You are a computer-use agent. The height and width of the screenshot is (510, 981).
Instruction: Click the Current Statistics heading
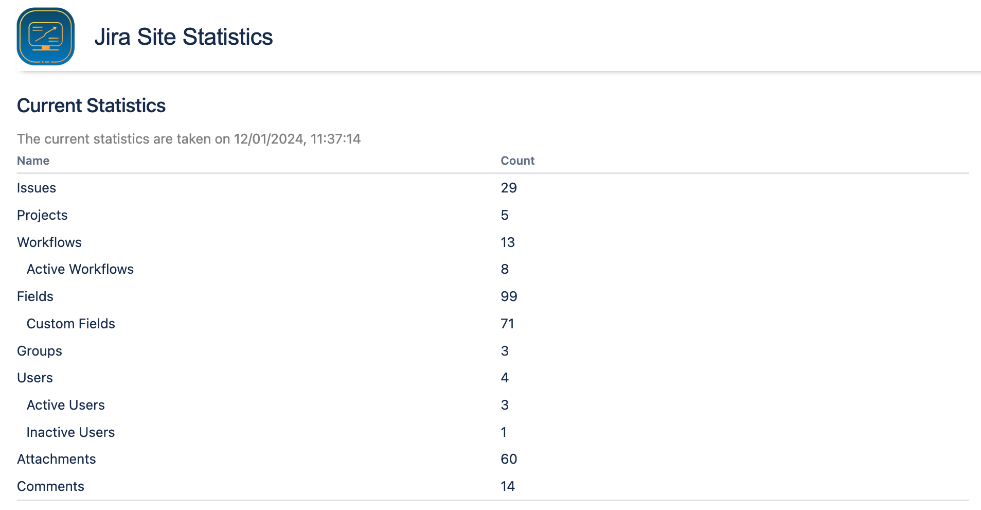[x=91, y=105]
